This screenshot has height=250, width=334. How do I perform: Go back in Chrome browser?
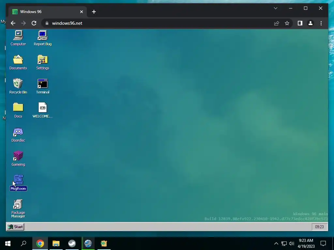[x=13, y=23]
